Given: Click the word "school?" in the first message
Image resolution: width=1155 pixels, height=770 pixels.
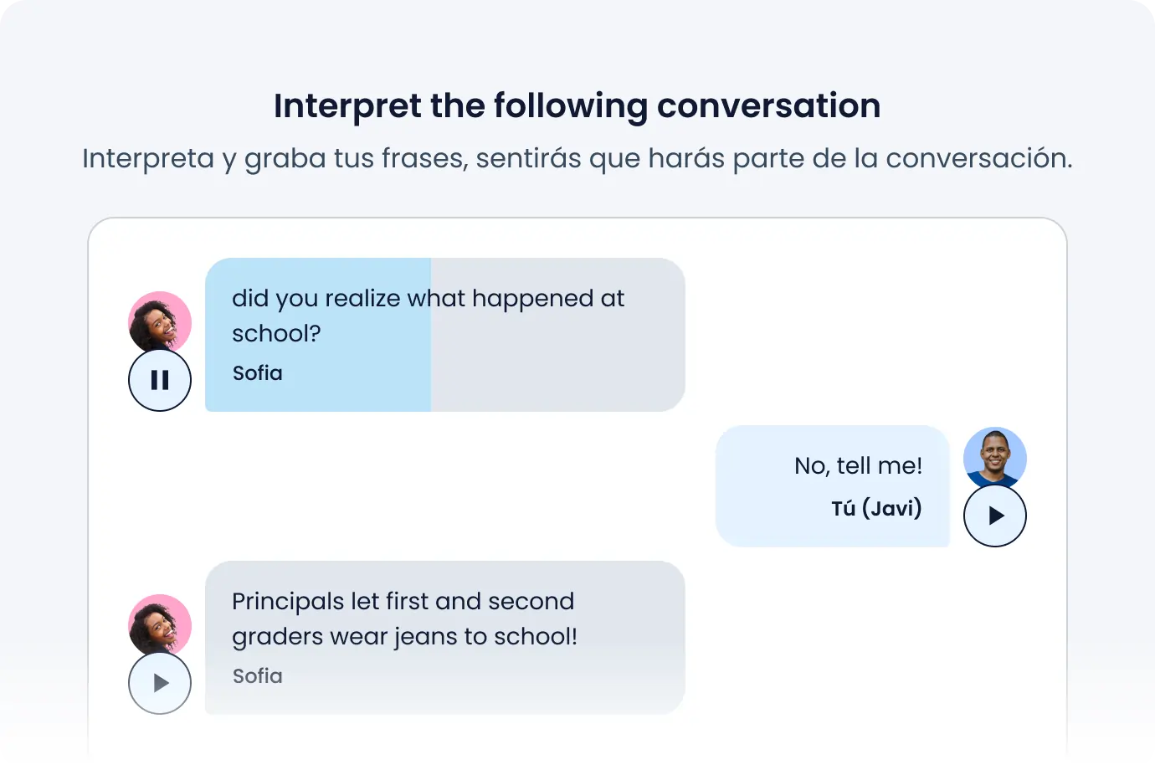Looking at the screenshot, I should [276, 333].
